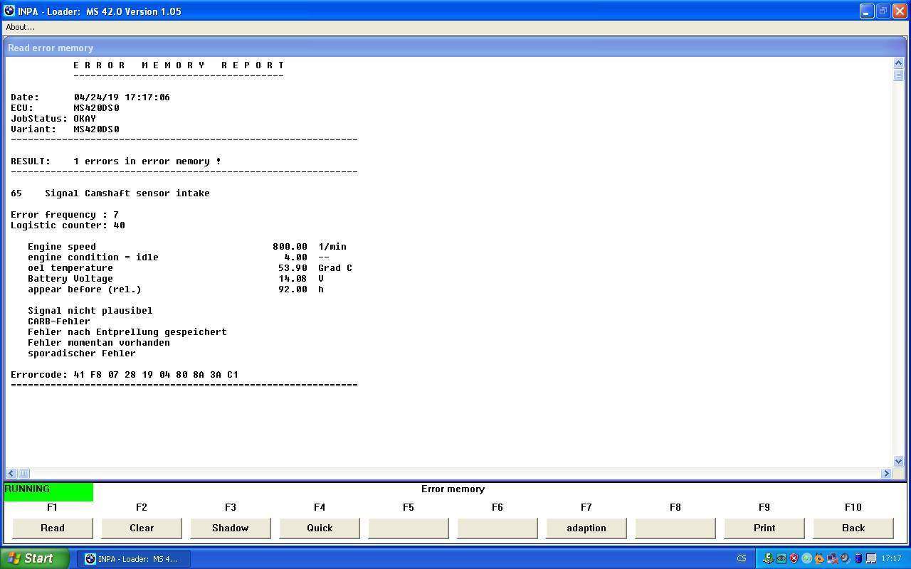Open Shadow memory via F3 button
The height and width of the screenshot is (569, 911).
click(x=231, y=528)
